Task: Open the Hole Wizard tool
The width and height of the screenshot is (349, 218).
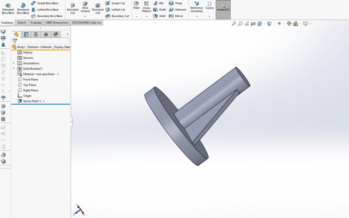Action: [85, 7]
